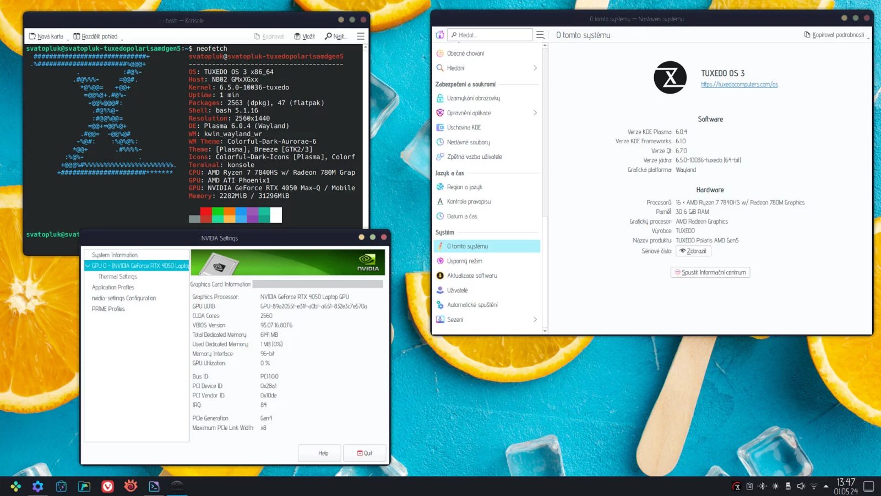The width and height of the screenshot is (881, 496).
Task: Click Najít (find) in the Konsole toolbar
Action: tap(335, 36)
